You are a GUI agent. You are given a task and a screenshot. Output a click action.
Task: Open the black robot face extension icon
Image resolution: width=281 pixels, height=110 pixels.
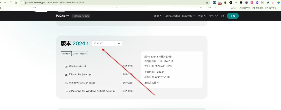point(241,3)
